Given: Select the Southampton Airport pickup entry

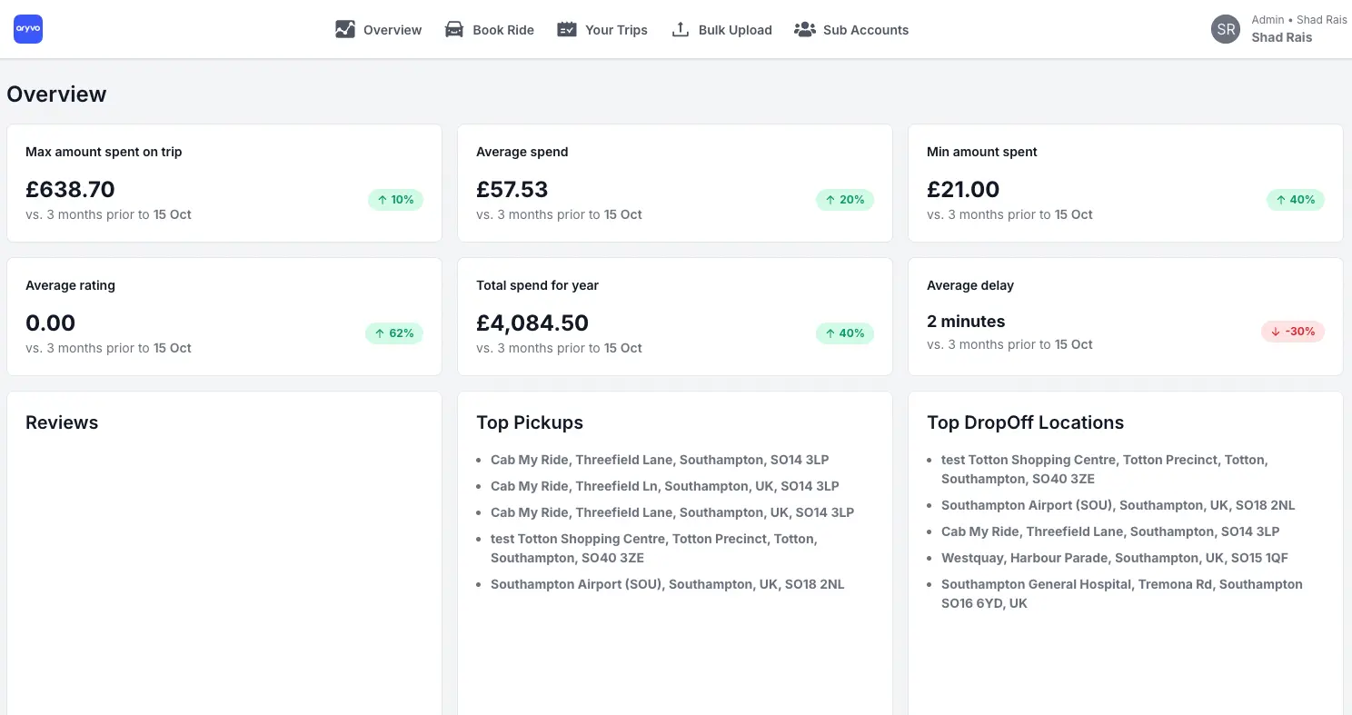Looking at the screenshot, I should click(667, 584).
